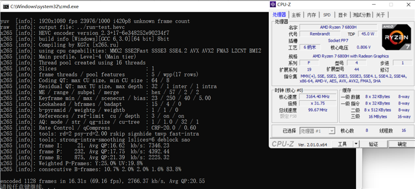The image size is (415, 189).
Task: Click the CPU-Z logo text at window bottom
Action: click(283, 144)
